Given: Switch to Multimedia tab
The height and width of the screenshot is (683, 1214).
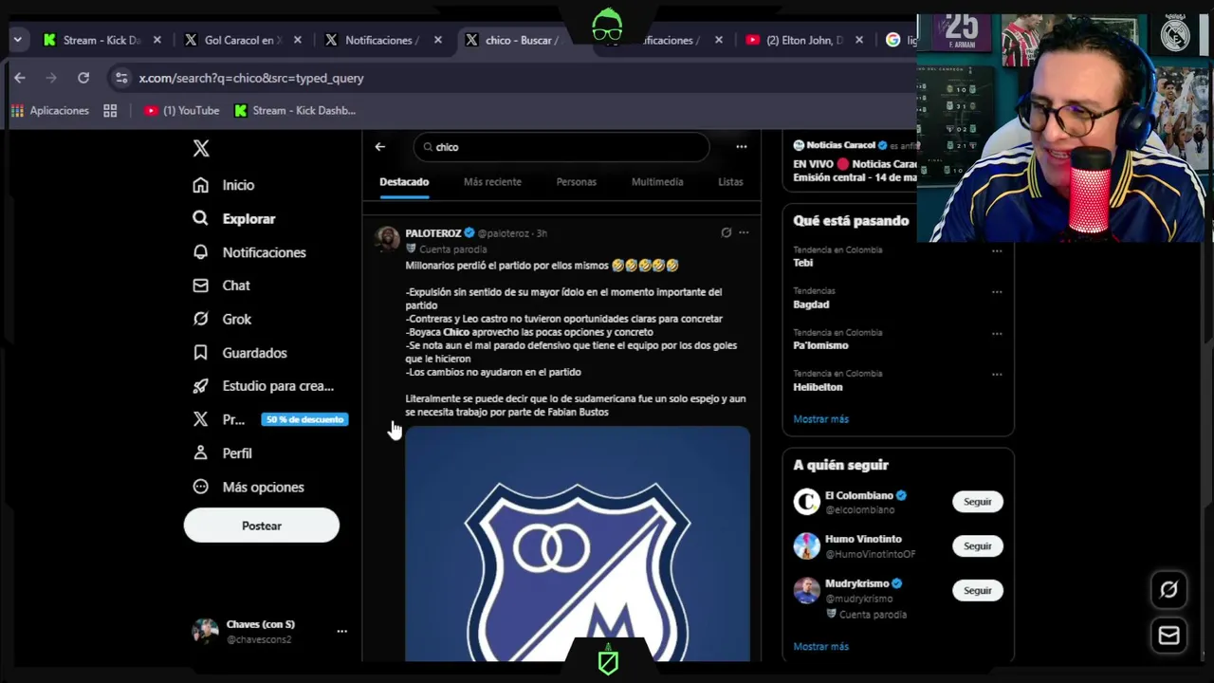Looking at the screenshot, I should tap(657, 181).
